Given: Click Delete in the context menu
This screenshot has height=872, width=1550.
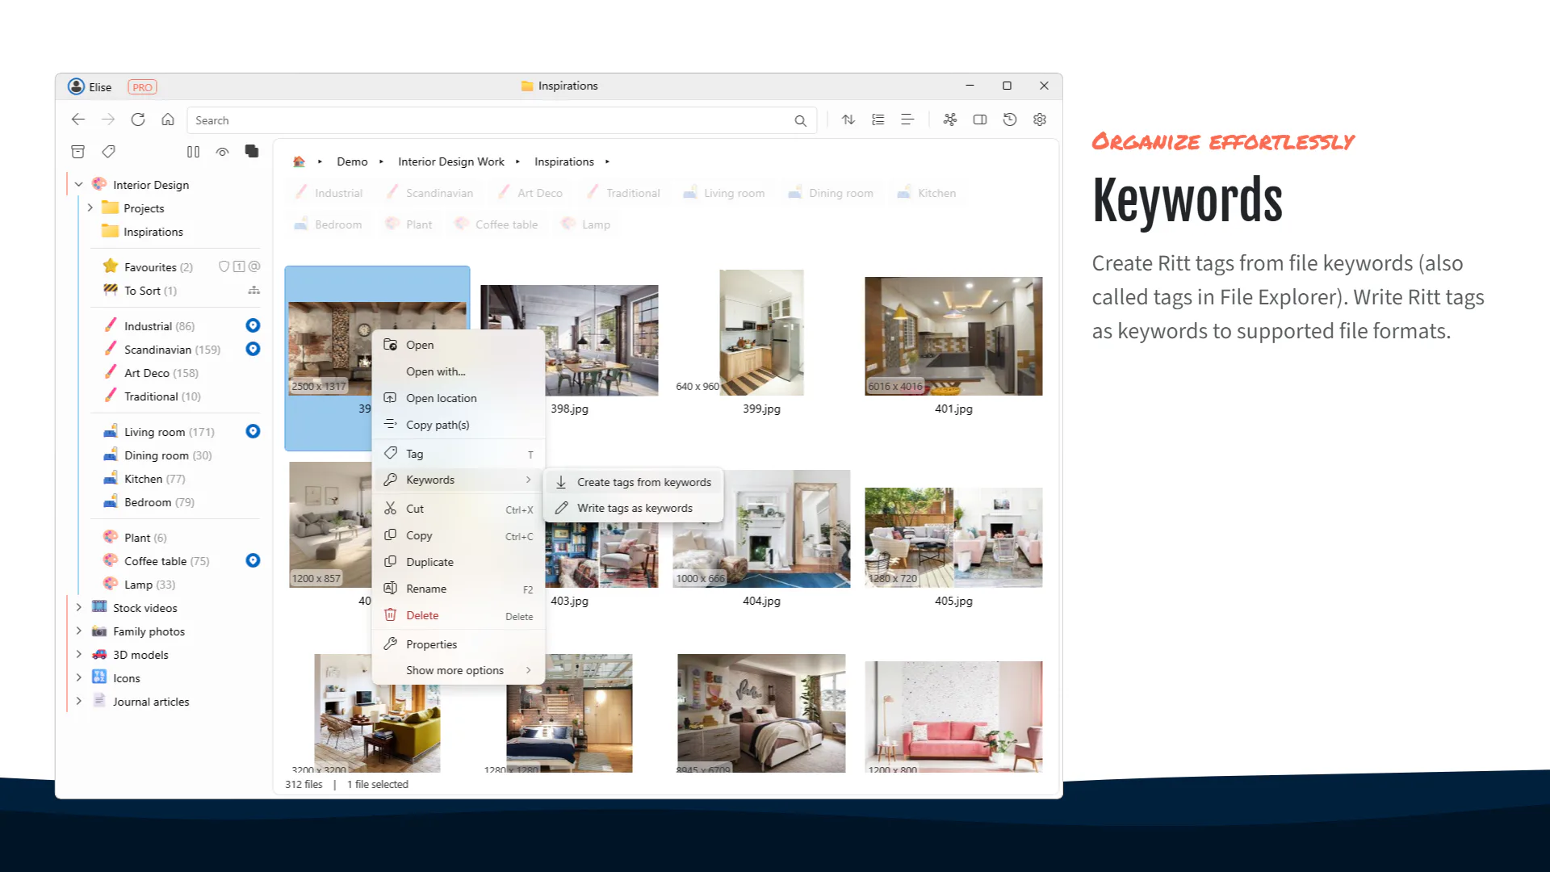Looking at the screenshot, I should (x=459, y=615).
